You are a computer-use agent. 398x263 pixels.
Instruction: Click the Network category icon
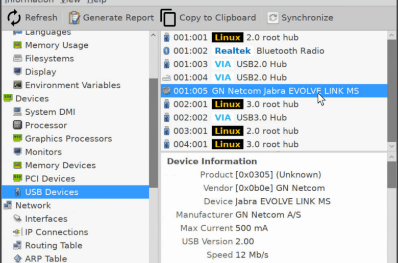coord(8,205)
